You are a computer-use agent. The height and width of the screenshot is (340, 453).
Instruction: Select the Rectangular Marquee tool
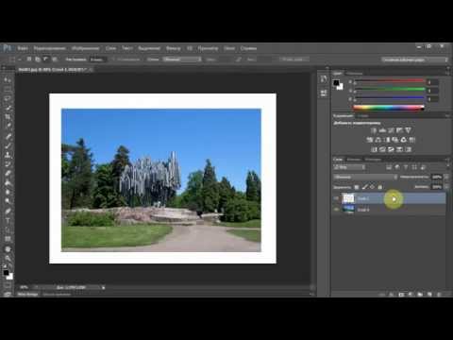click(x=8, y=90)
